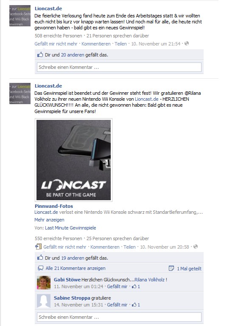This screenshot has height=326, width=238.
Task: Toggle Gefällt mir on Gabi Stöwe's comment
Action: pos(117,286)
